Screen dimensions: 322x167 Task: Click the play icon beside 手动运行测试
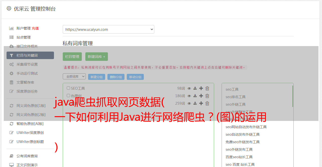tap(11, 73)
